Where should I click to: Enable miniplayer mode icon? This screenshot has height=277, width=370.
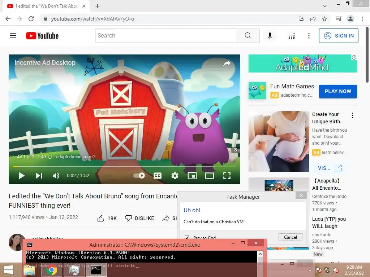pos(192,176)
